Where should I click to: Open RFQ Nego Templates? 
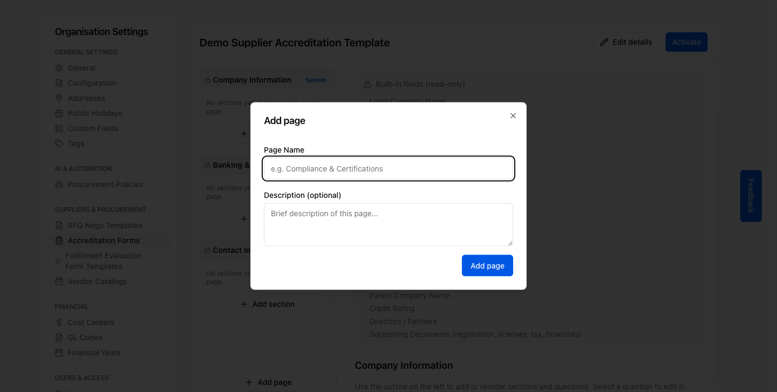105,225
